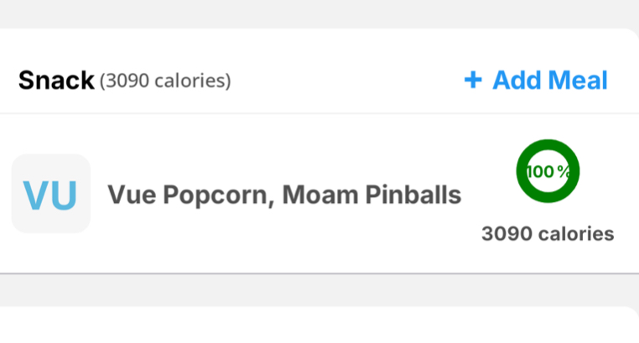639x343 pixels.
Task: Click the gray gap below the Snack card
Action: 319,289
